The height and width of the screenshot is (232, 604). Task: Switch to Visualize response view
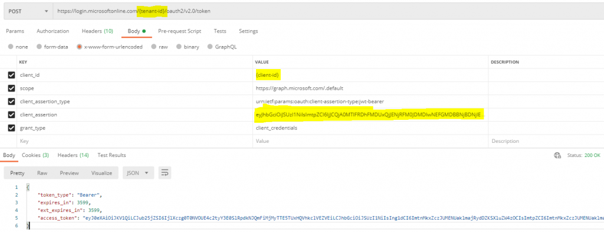[101, 173]
